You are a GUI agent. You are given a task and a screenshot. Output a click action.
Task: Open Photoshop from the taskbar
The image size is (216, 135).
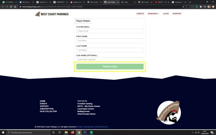(85, 132)
